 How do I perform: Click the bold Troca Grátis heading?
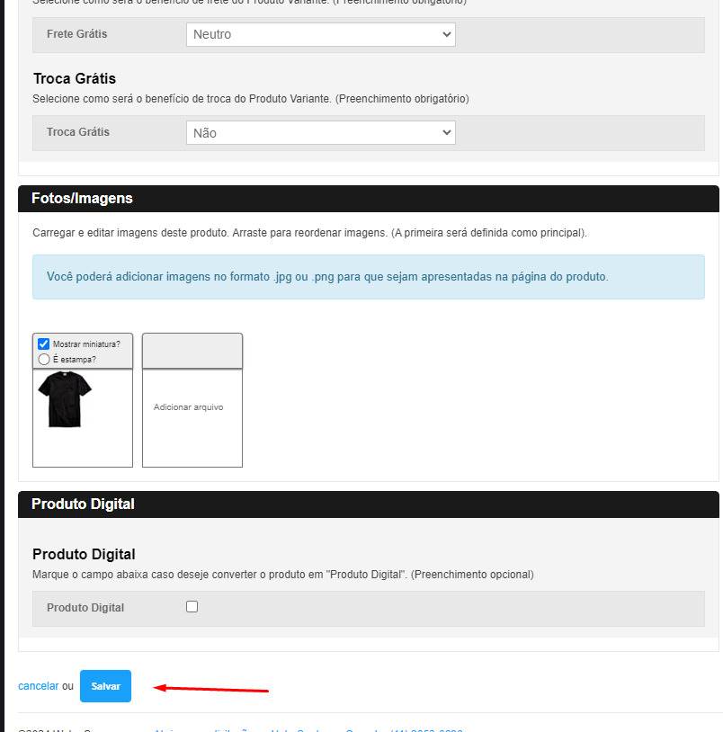[x=75, y=79]
